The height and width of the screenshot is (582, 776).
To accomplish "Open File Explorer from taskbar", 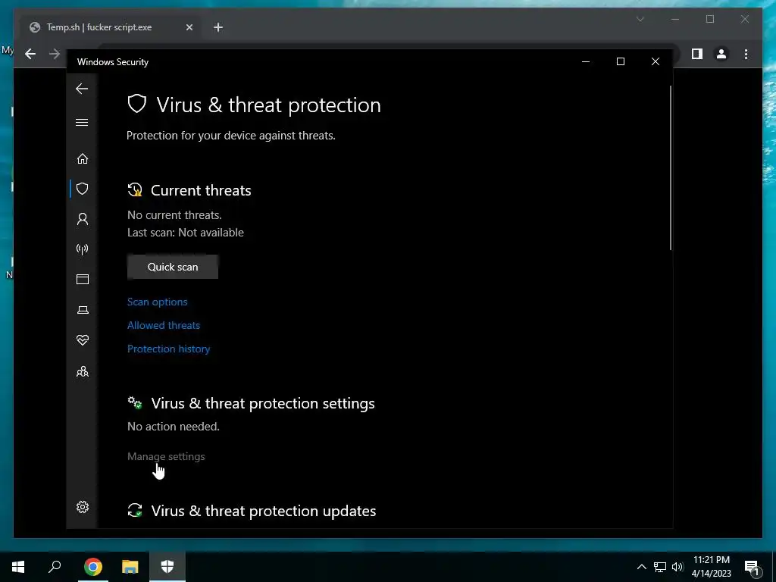I will pyautogui.click(x=130, y=567).
